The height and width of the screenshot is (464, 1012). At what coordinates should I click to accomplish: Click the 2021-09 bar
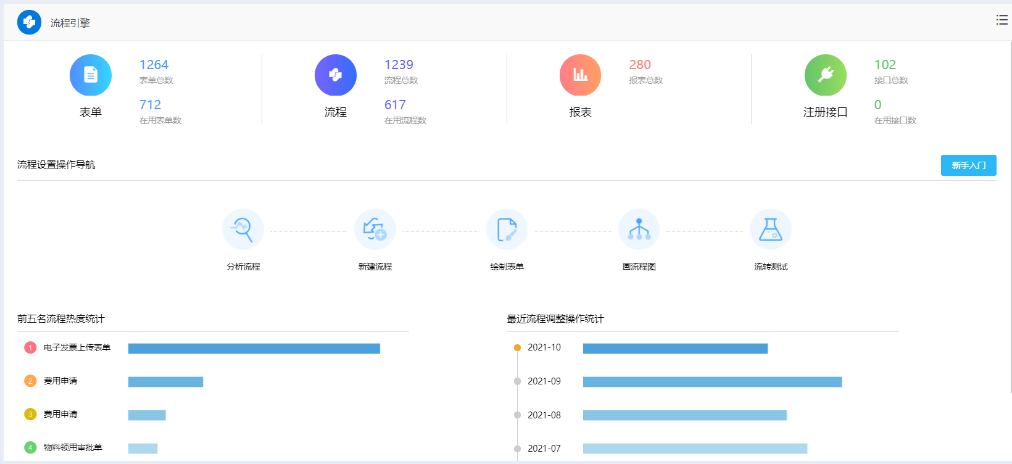713,382
